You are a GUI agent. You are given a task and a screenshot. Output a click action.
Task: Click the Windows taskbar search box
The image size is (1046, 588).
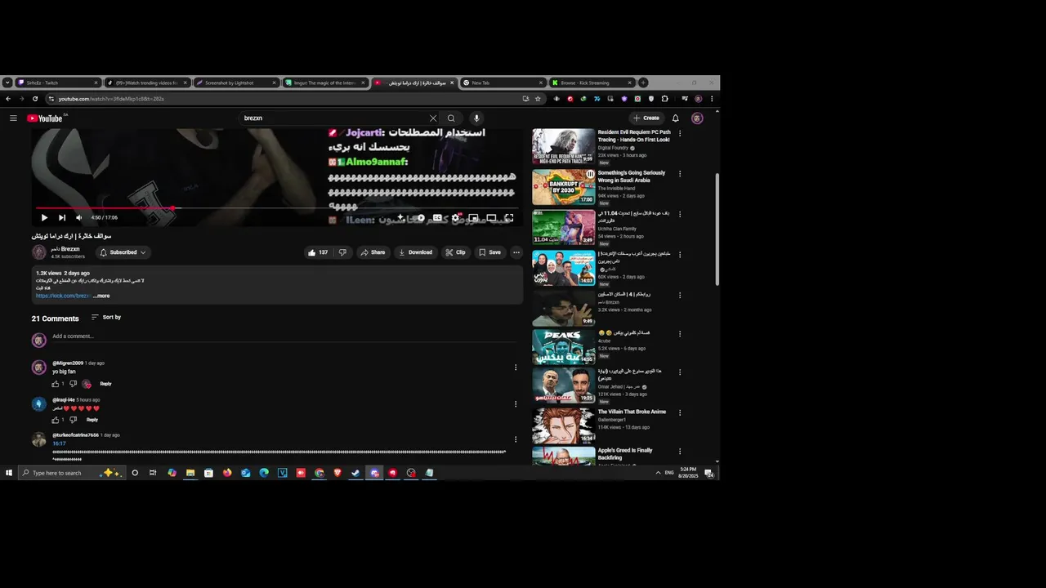click(x=71, y=473)
